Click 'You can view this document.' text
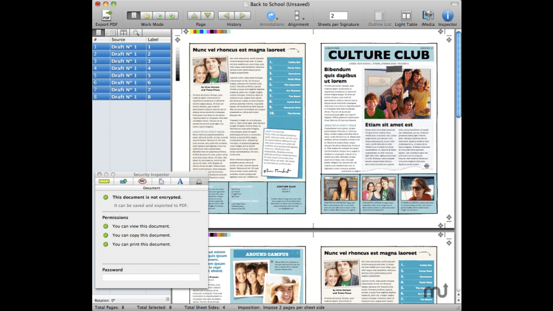The width and height of the screenshot is (553, 311). (141, 226)
